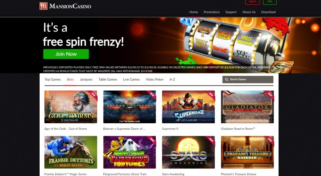321x176 pixels.
Task: Click the Log in button
Action: [253, 2]
